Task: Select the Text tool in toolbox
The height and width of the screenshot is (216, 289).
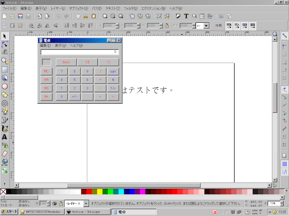Action: 5,137
